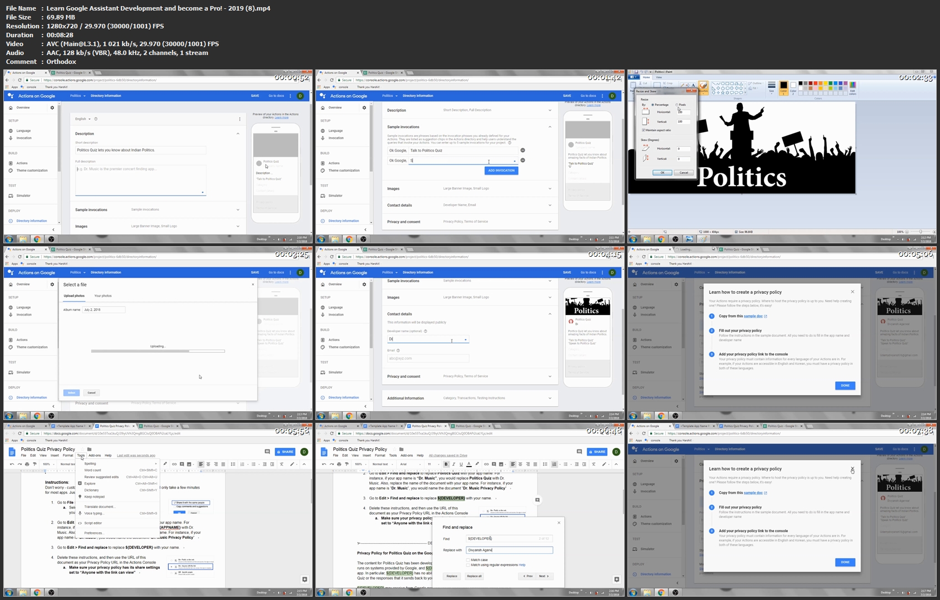Remove 'Talk to Politics Quiz' invocation minus icon

point(522,150)
